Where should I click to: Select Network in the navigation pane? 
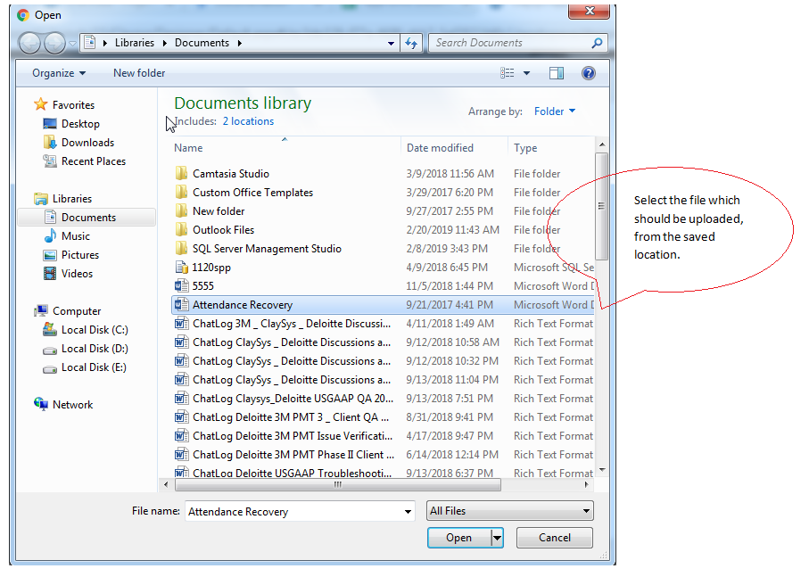(63, 405)
